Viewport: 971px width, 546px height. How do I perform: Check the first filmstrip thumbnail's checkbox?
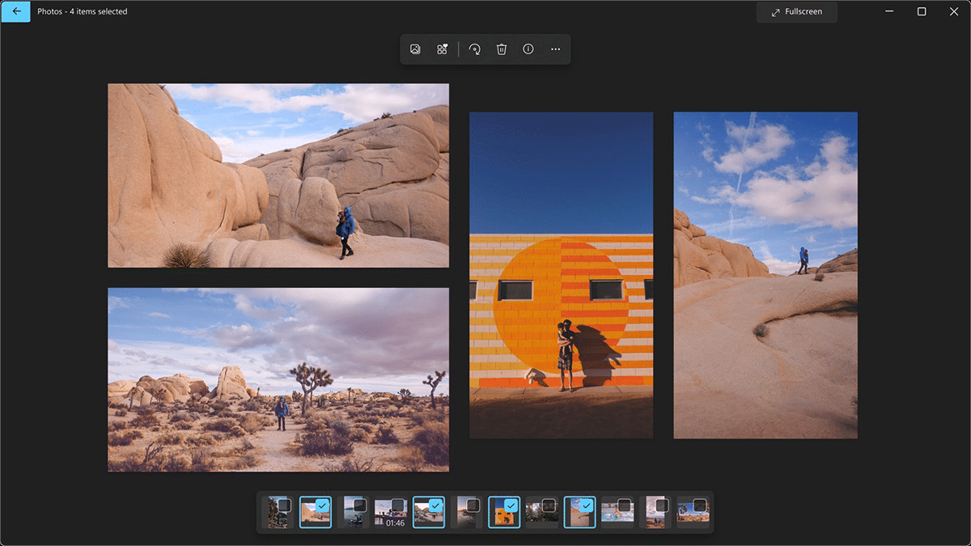click(284, 505)
